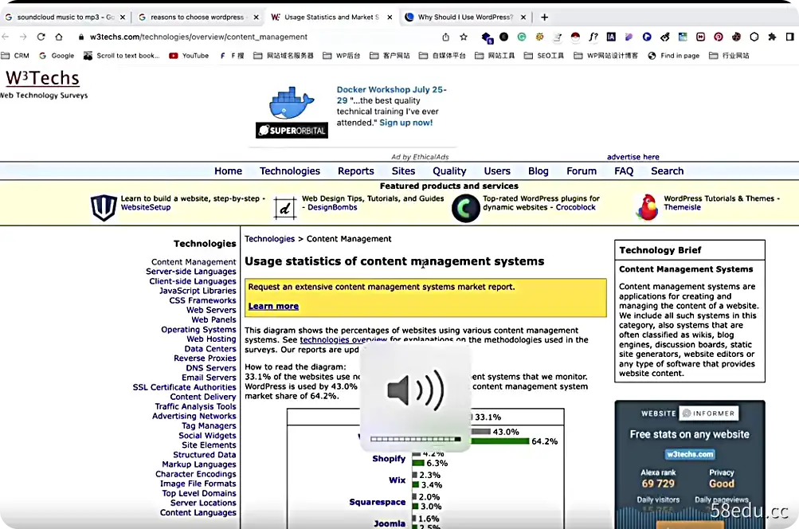Open the YouTube bookmark
The width and height of the screenshot is (799, 529).
point(189,56)
